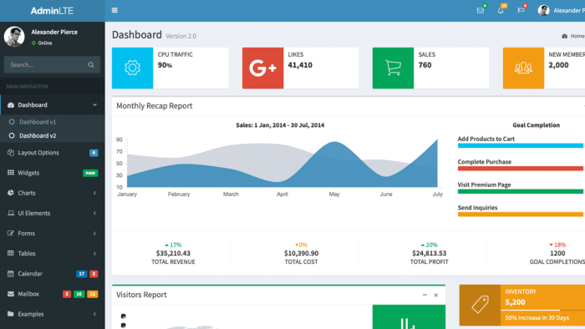585x329 pixels.
Task: Click the Layout Options badge 4
Action: 94,153
